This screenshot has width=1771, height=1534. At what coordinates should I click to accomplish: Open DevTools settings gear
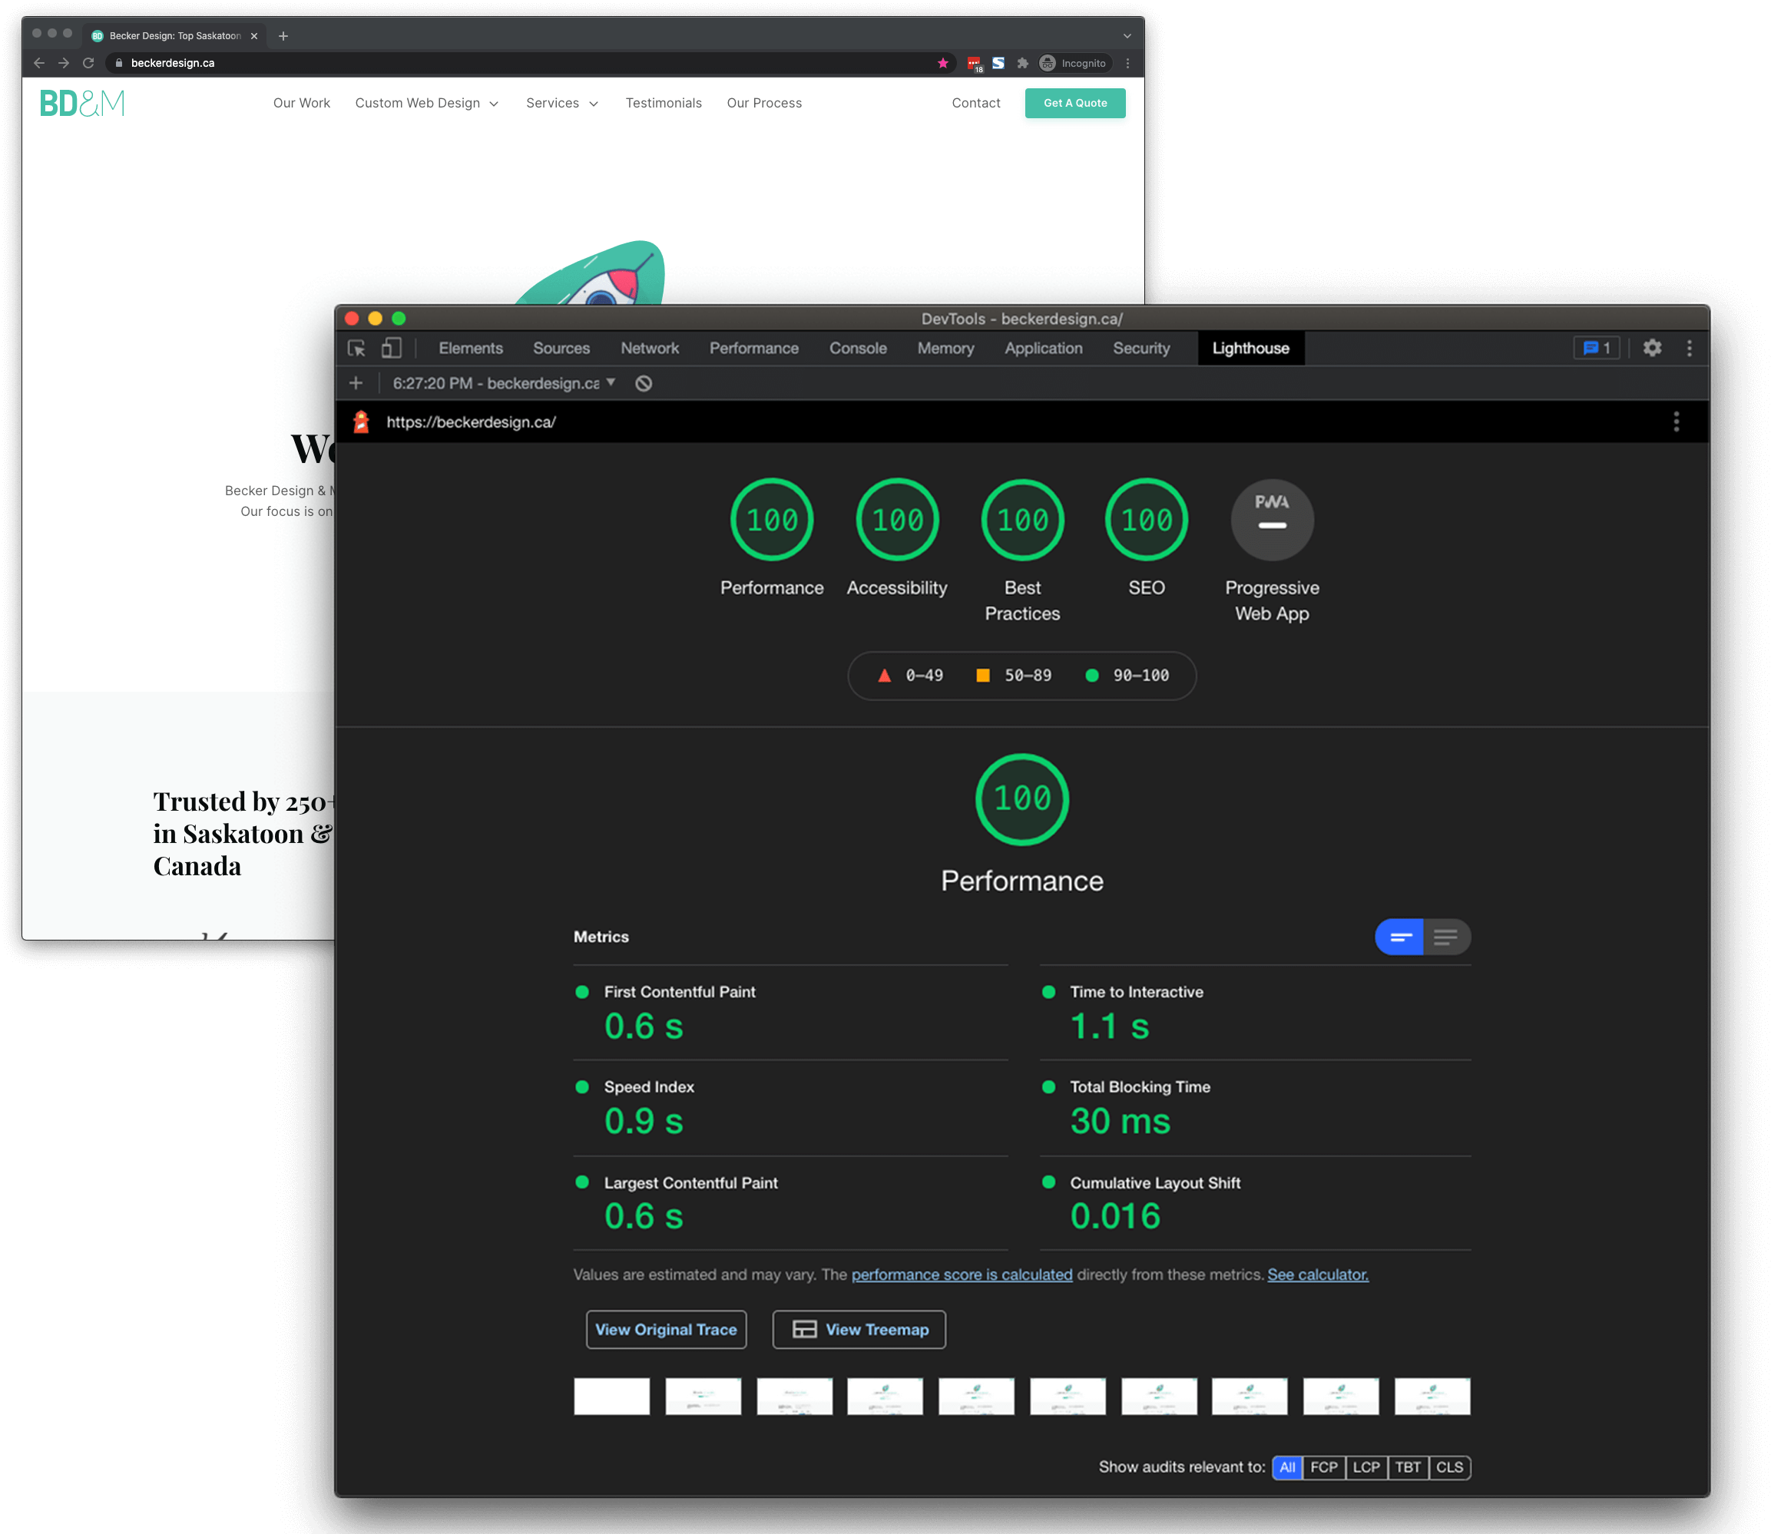tap(1652, 349)
